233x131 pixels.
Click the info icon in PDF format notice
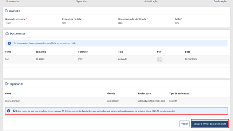[x=9, y=43]
